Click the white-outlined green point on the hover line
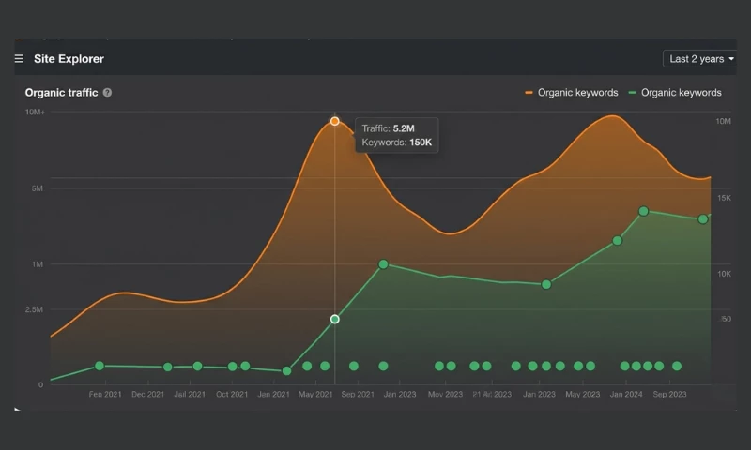The height and width of the screenshot is (450, 751). pyautogui.click(x=335, y=320)
